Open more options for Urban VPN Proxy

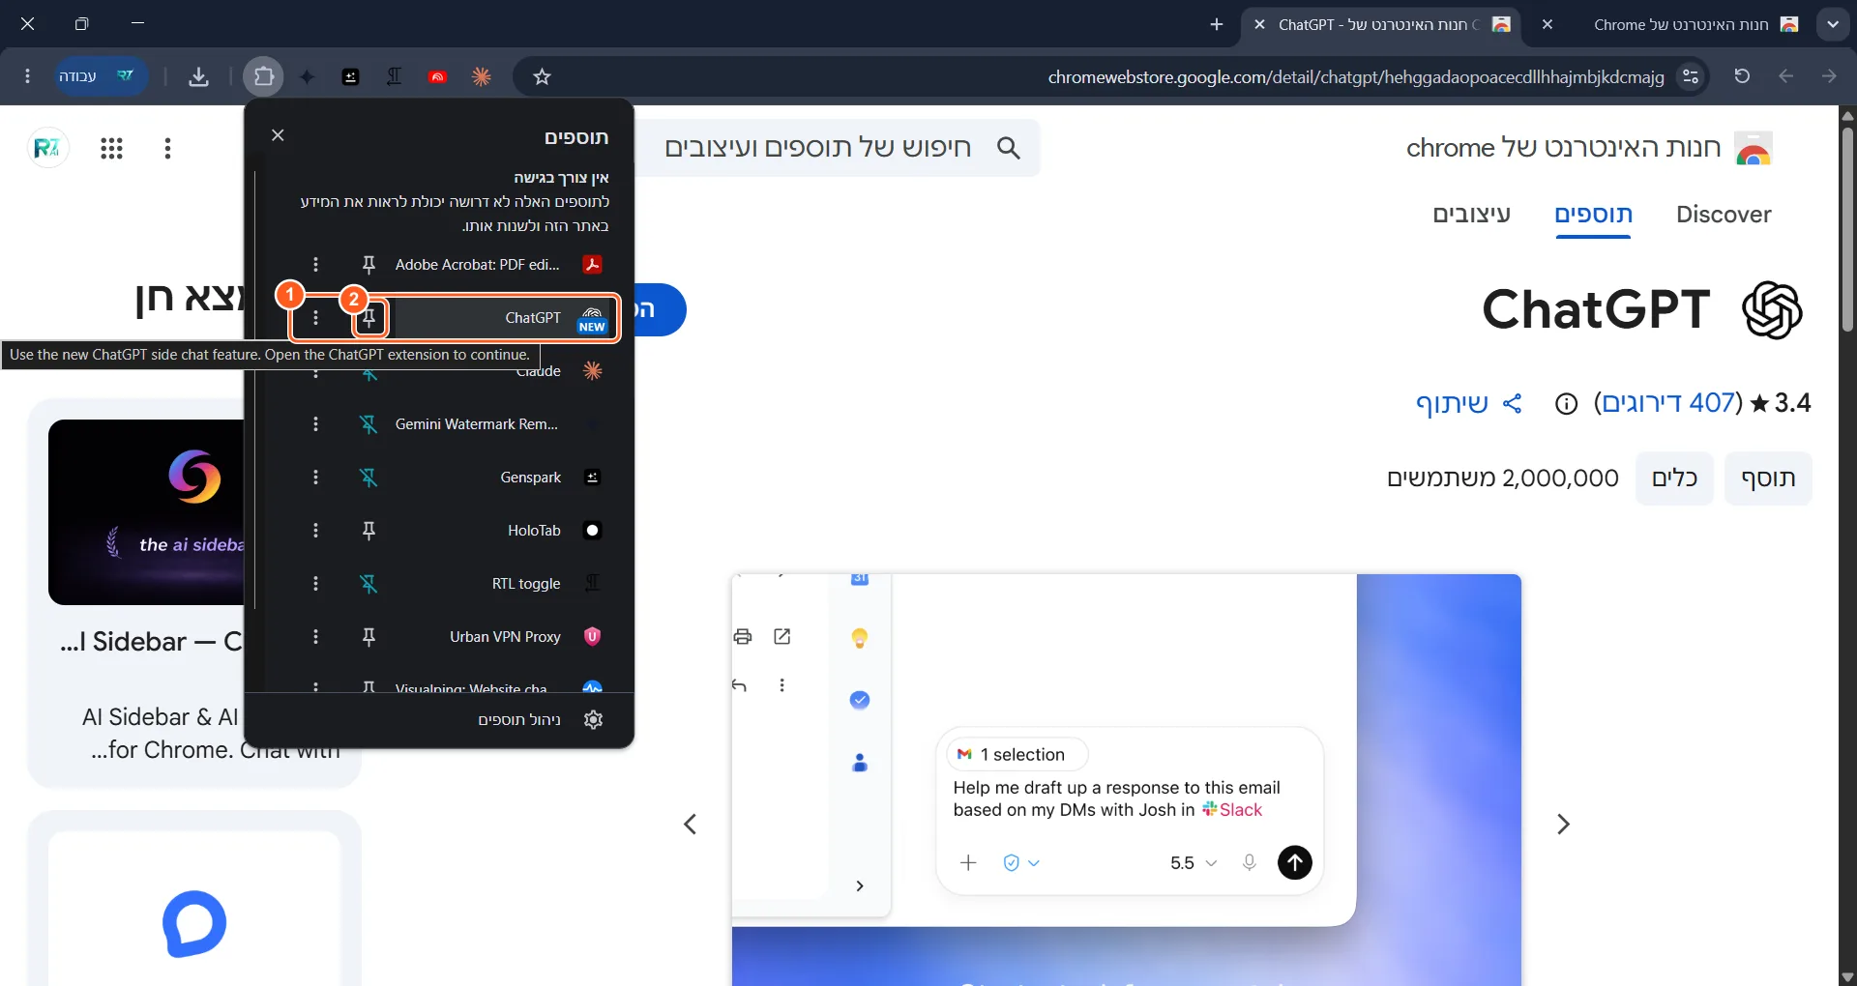[315, 637]
